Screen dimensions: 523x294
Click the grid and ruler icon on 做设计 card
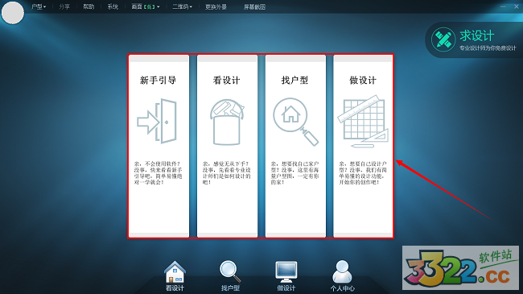click(x=363, y=122)
